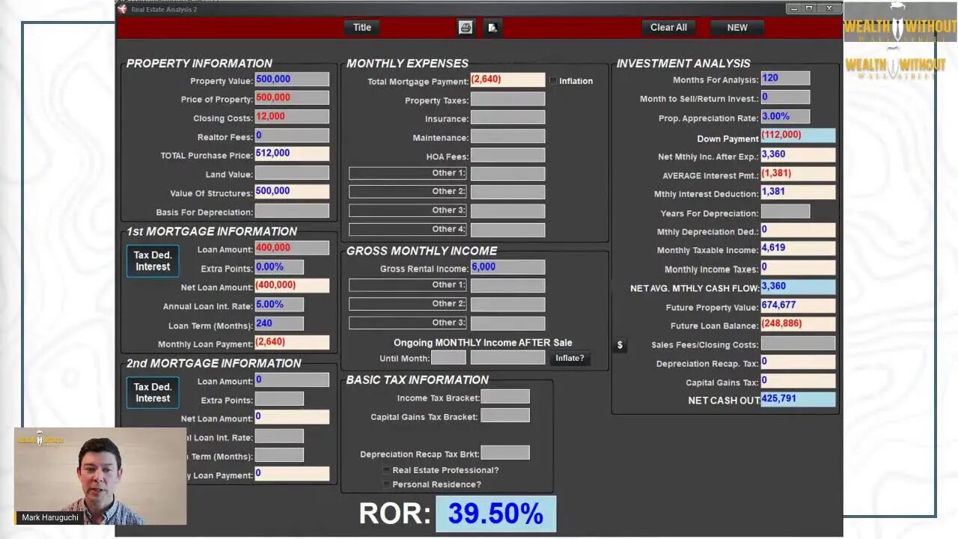This screenshot has height=539, width=958.
Task: Click the printer icon in the top bar
Action: (x=466, y=28)
